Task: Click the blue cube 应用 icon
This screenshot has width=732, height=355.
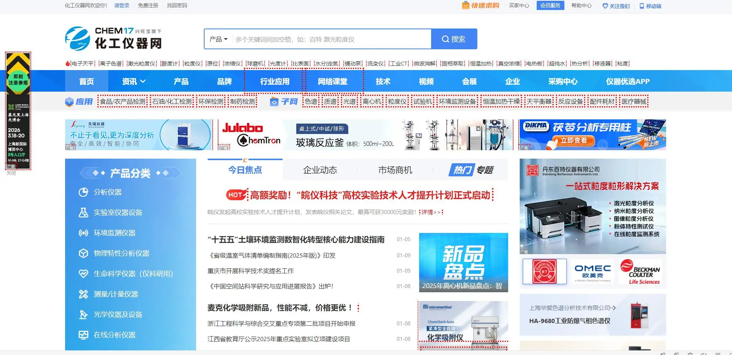Action: pos(69,101)
